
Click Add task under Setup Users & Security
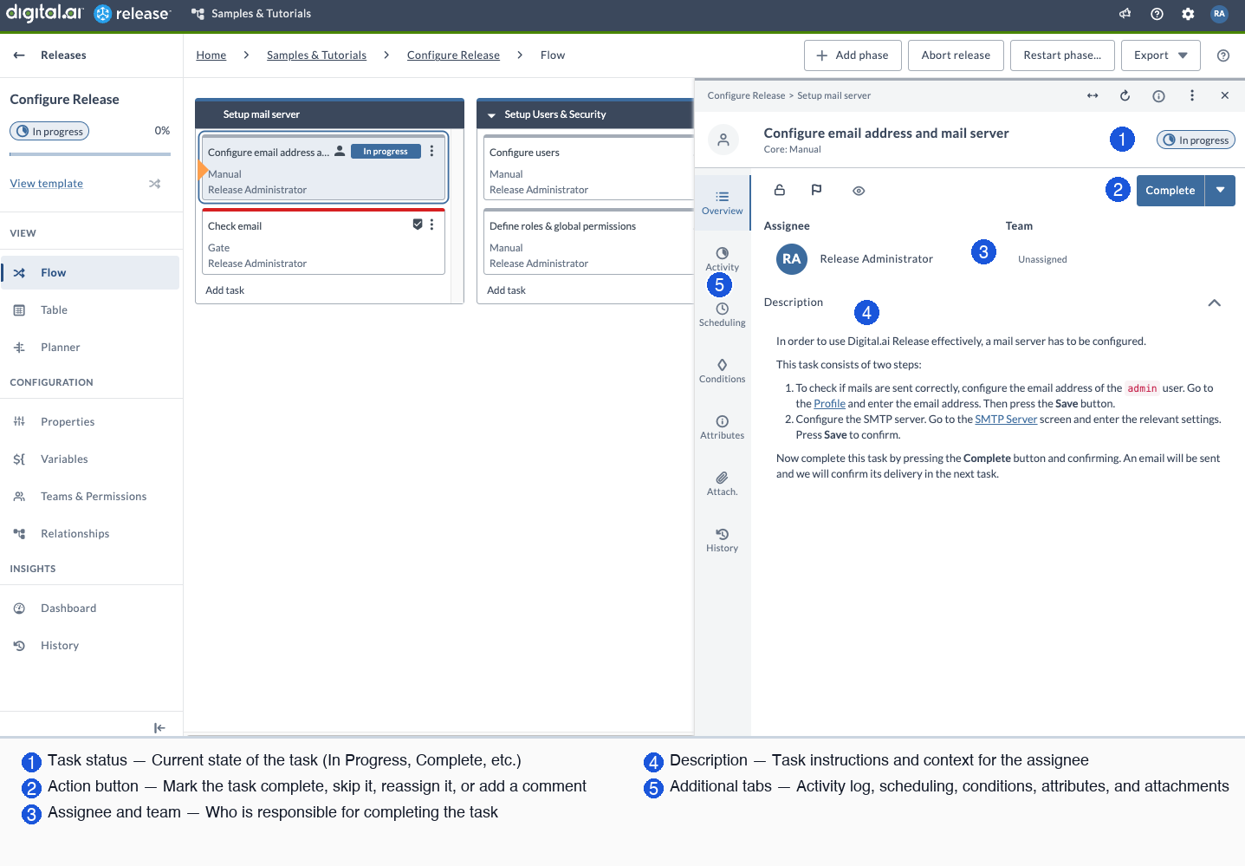(507, 290)
